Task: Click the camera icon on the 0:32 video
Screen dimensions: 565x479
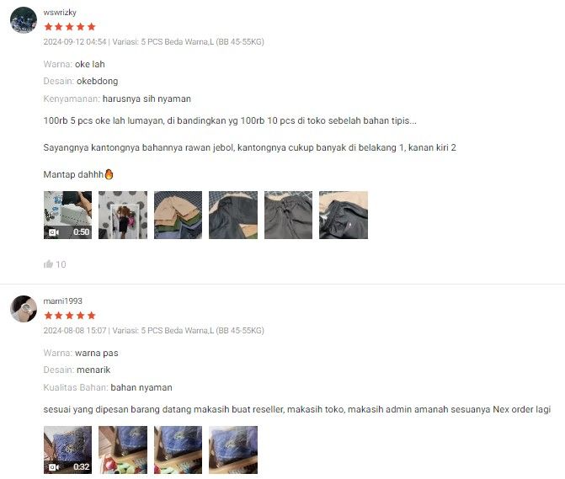Action: 54,467
